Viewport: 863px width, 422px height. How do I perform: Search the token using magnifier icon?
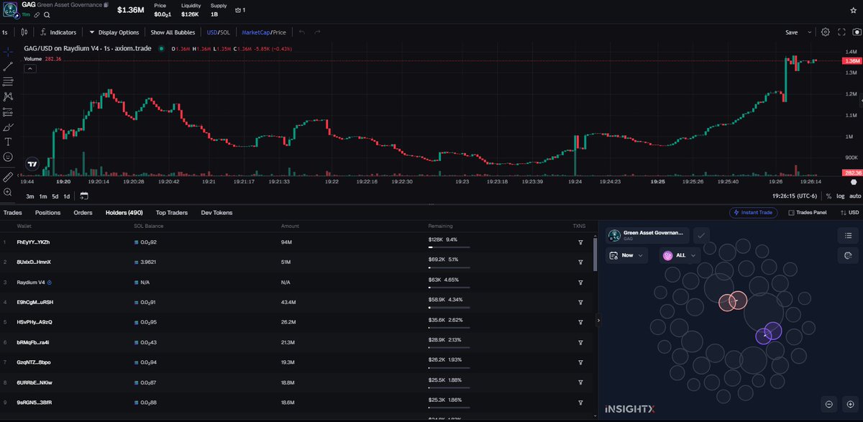(x=47, y=14)
